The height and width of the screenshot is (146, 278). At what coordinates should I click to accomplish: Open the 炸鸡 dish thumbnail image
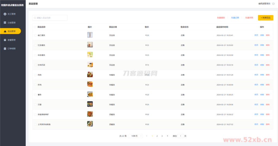(x=90, y=84)
